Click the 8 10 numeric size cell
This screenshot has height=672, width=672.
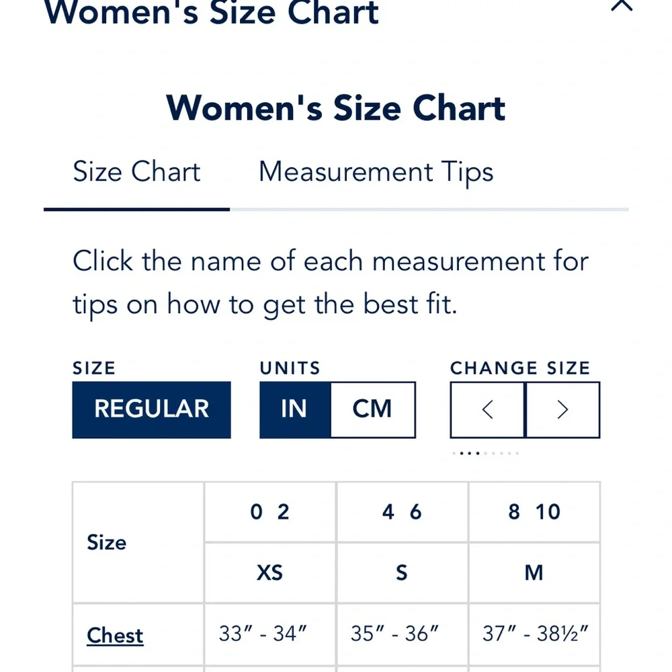coord(534,512)
